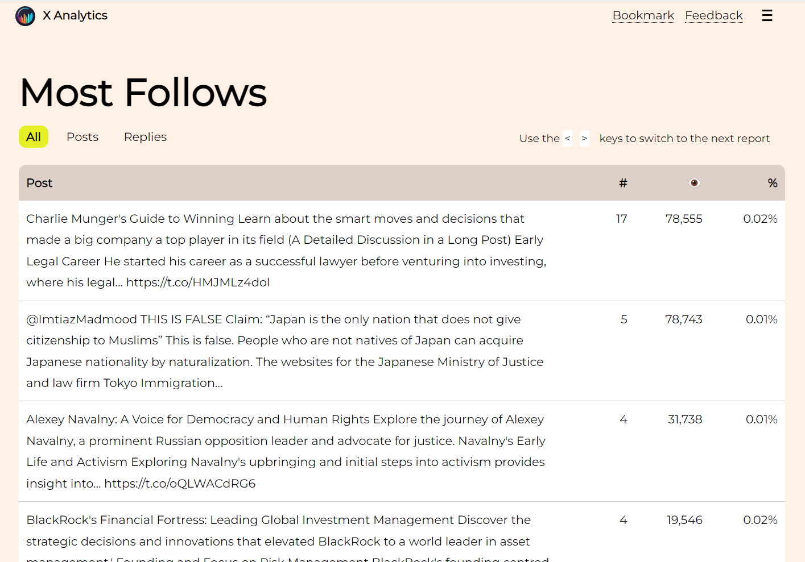The height and width of the screenshot is (562, 805).
Task: Click the Post column header
Action: 39,183
